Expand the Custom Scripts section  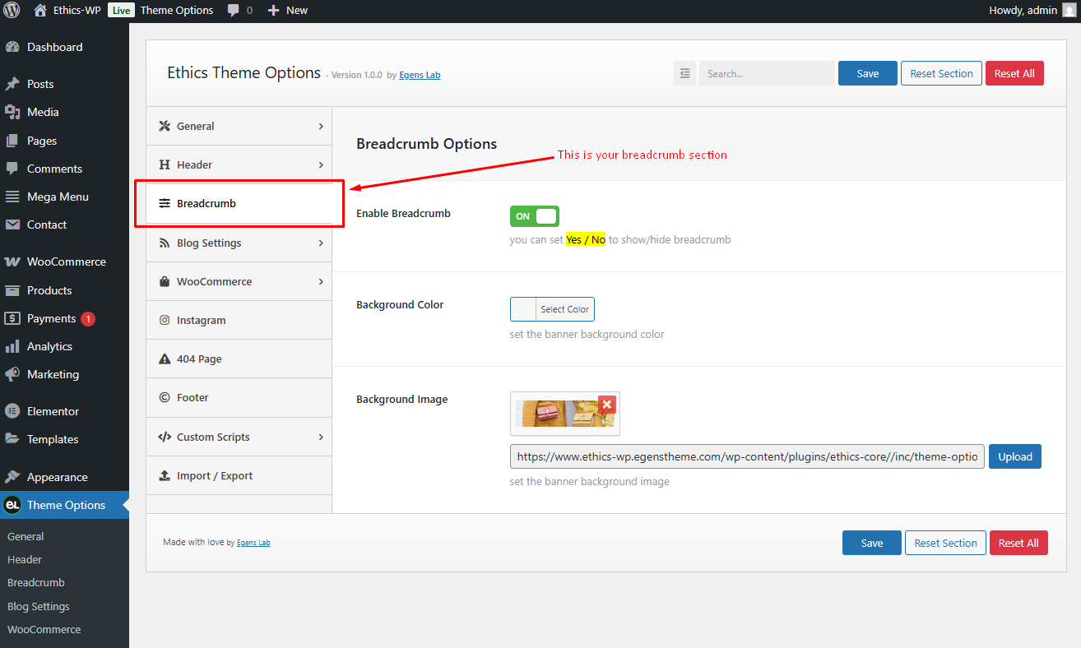point(239,437)
